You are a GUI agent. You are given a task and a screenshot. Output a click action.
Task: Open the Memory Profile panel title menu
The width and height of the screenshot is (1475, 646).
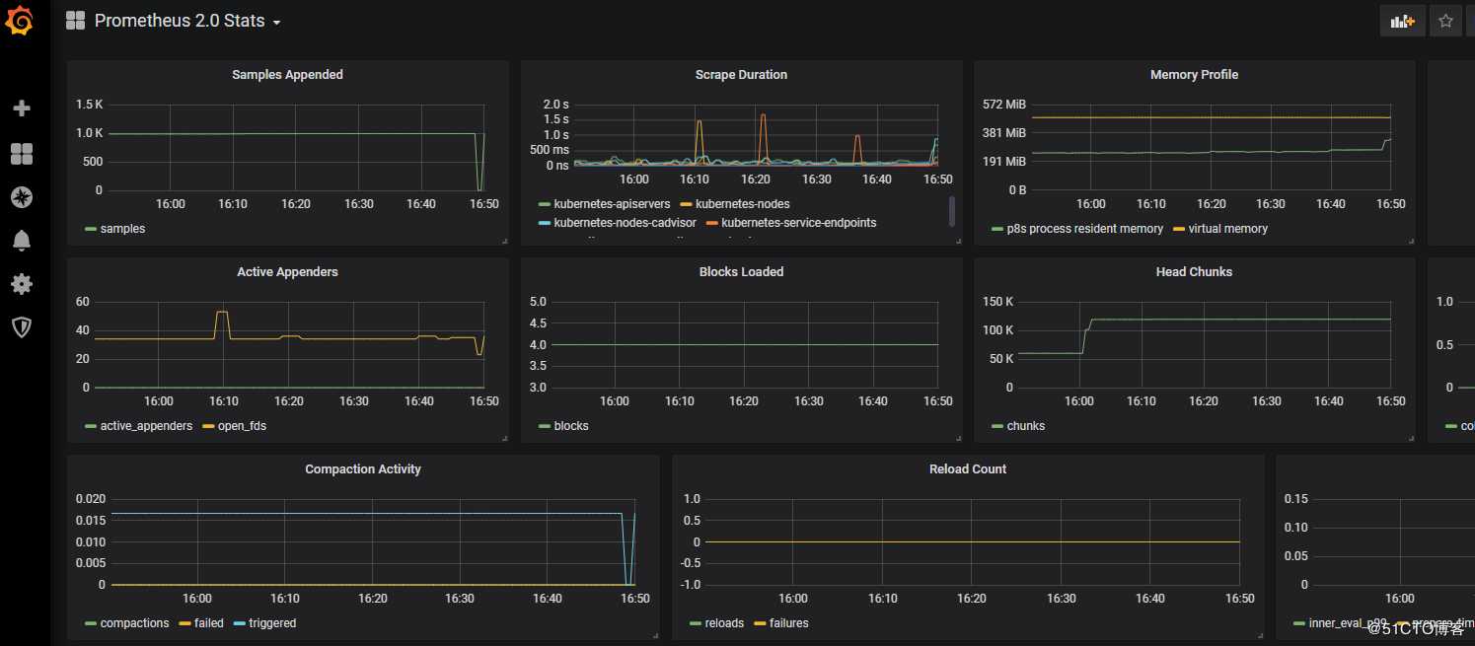[1194, 75]
